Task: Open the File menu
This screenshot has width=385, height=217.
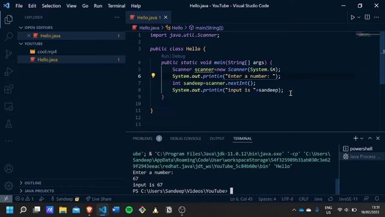Action: tap(19, 6)
